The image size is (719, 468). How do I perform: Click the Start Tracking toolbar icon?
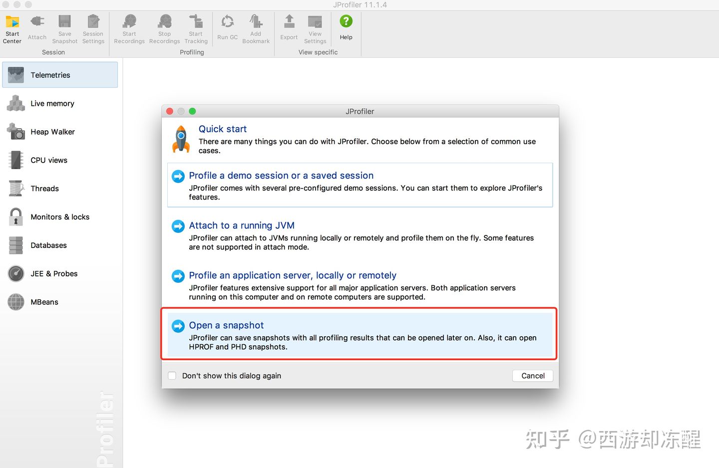[196, 21]
